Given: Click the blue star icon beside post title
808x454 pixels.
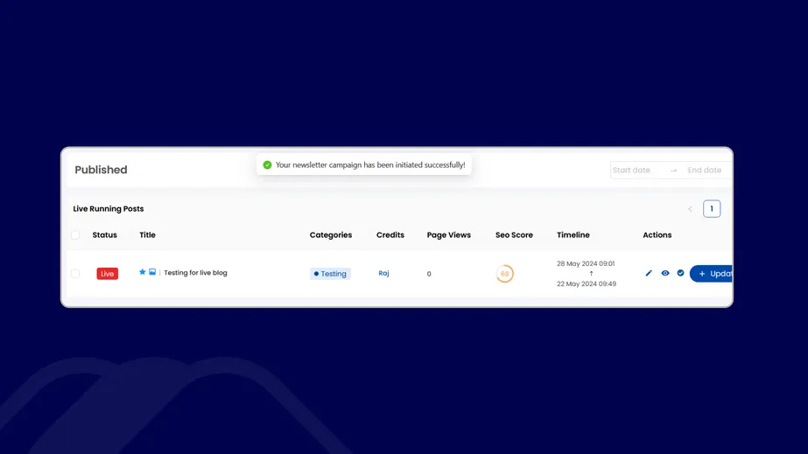Looking at the screenshot, I should [143, 272].
